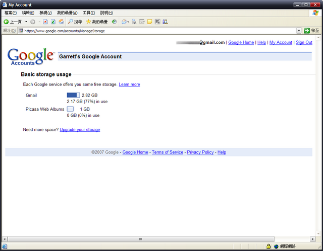Viewport: 323px width, 251px height.
Task: Click the Windows flag logo at top right
Action: (315, 13)
